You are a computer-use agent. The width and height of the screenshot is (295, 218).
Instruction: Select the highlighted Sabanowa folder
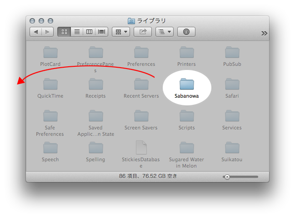tap(187, 84)
